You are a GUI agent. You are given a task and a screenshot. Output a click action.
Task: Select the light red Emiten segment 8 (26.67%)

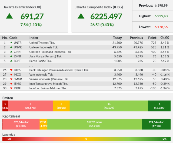click(x=30, y=106)
